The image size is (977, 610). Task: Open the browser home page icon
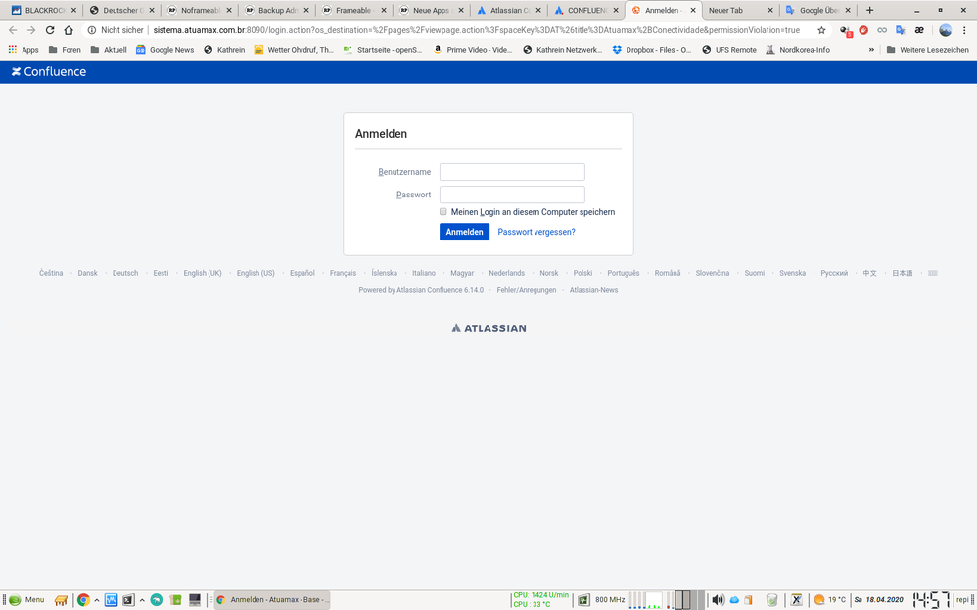point(69,30)
